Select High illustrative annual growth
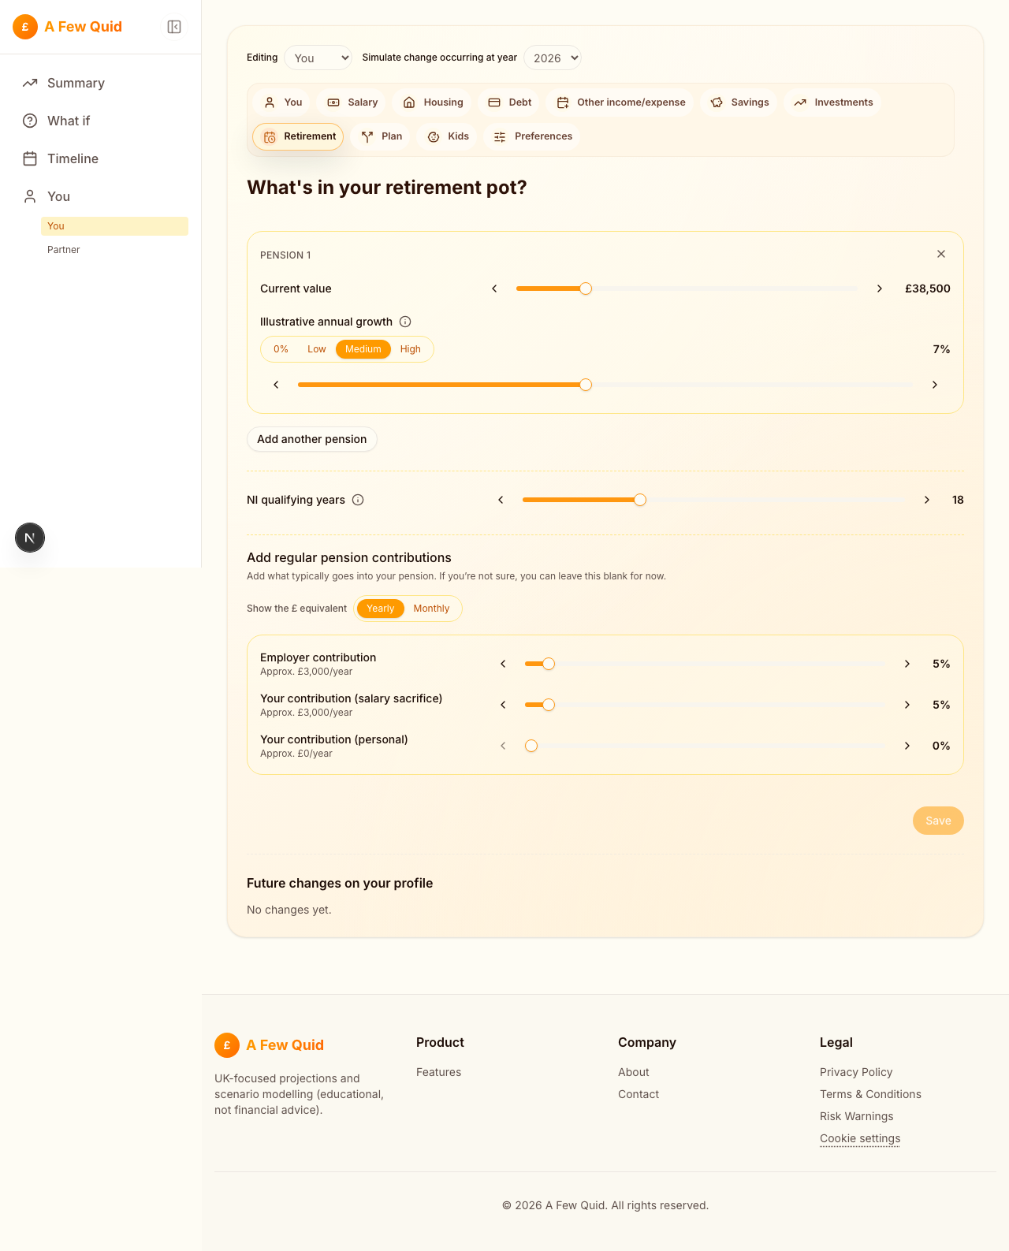This screenshot has height=1251, width=1009. [410, 348]
